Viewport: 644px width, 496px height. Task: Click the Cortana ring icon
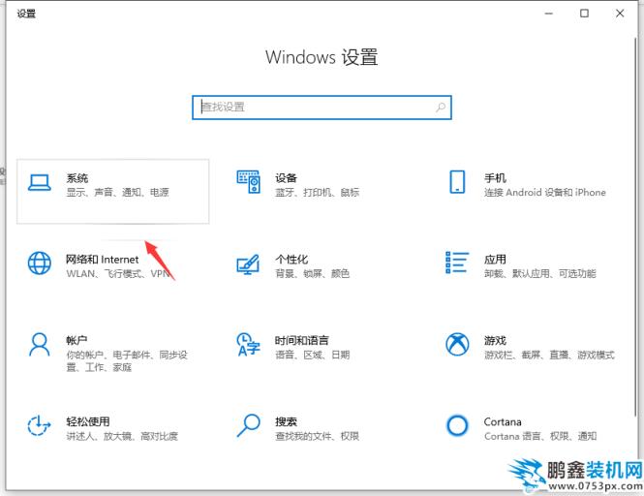[x=457, y=425]
